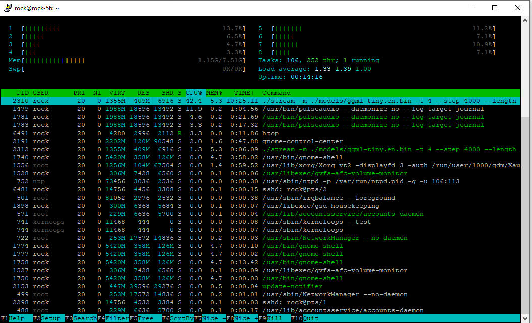Maximize the PuTTY terminal window
Screen dimensions: 532x323
pyautogui.click(x=494, y=8)
